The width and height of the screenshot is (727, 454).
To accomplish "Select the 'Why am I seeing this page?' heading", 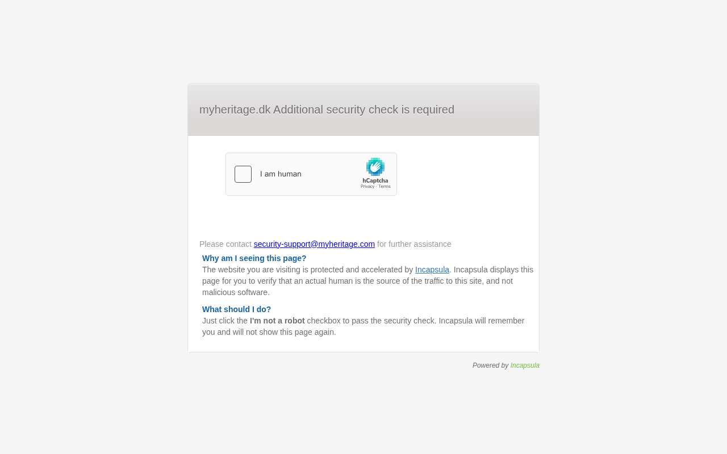I will [254, 258].
